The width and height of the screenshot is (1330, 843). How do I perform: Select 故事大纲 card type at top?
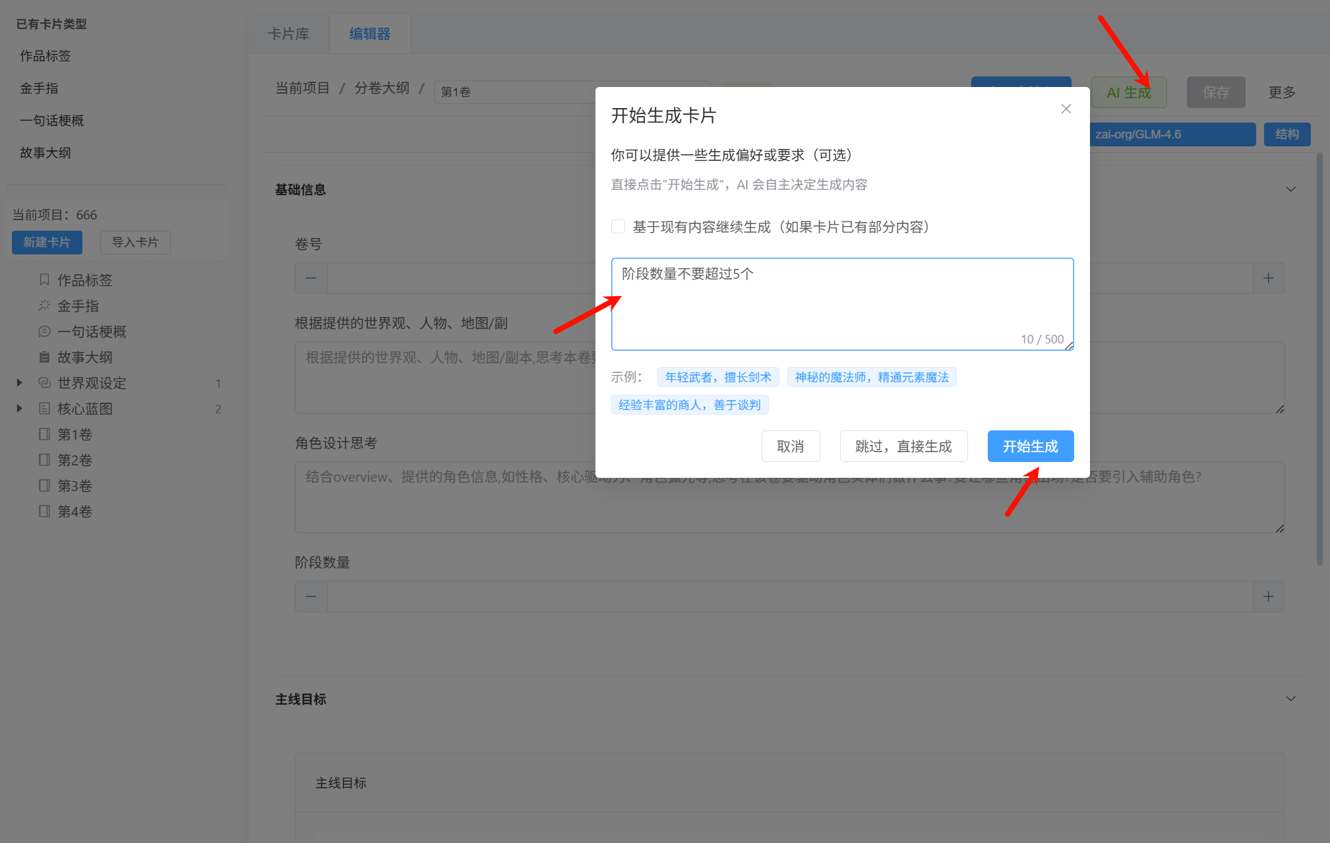[45, 153]
